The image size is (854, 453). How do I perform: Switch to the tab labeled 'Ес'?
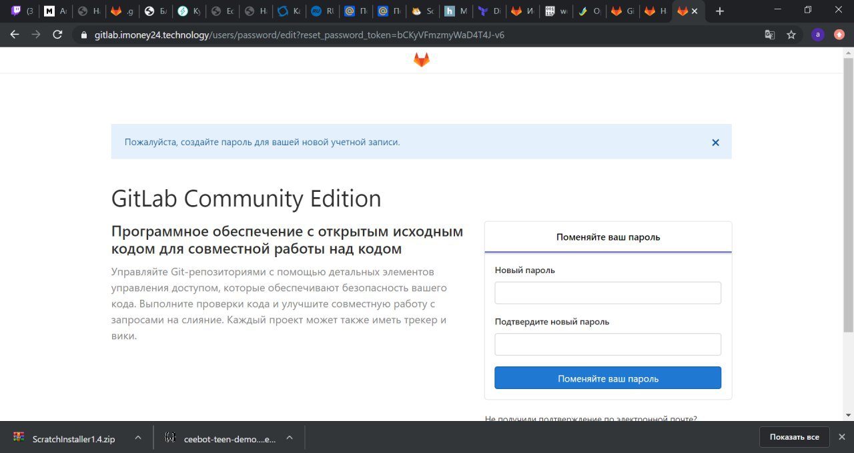[x=223, y=11]
